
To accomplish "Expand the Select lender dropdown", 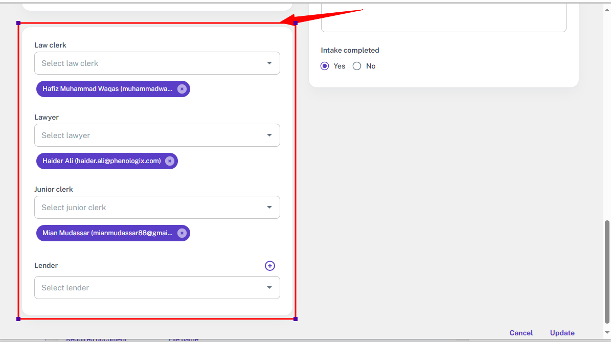I will [157, 288].
